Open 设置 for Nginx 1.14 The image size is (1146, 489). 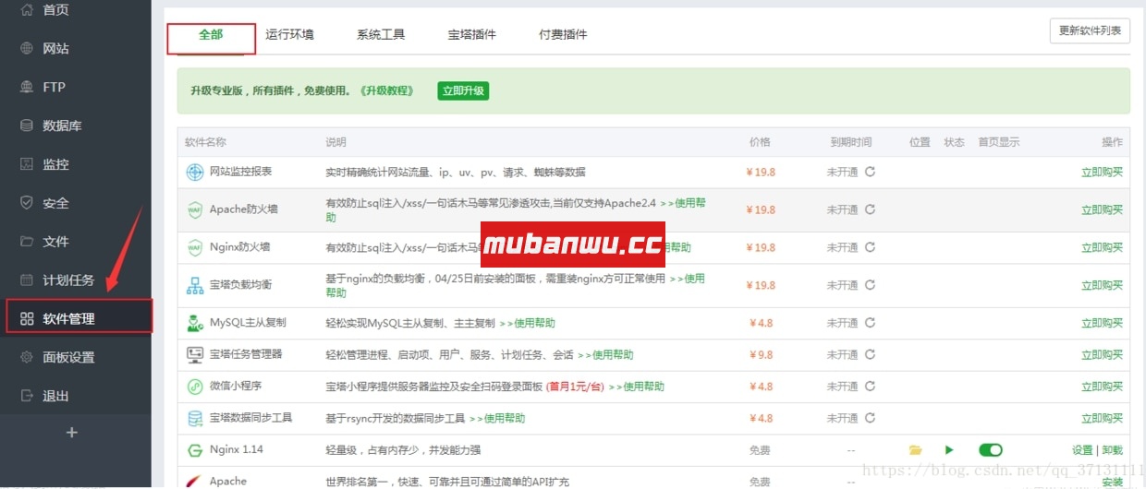click(1082, 450)
